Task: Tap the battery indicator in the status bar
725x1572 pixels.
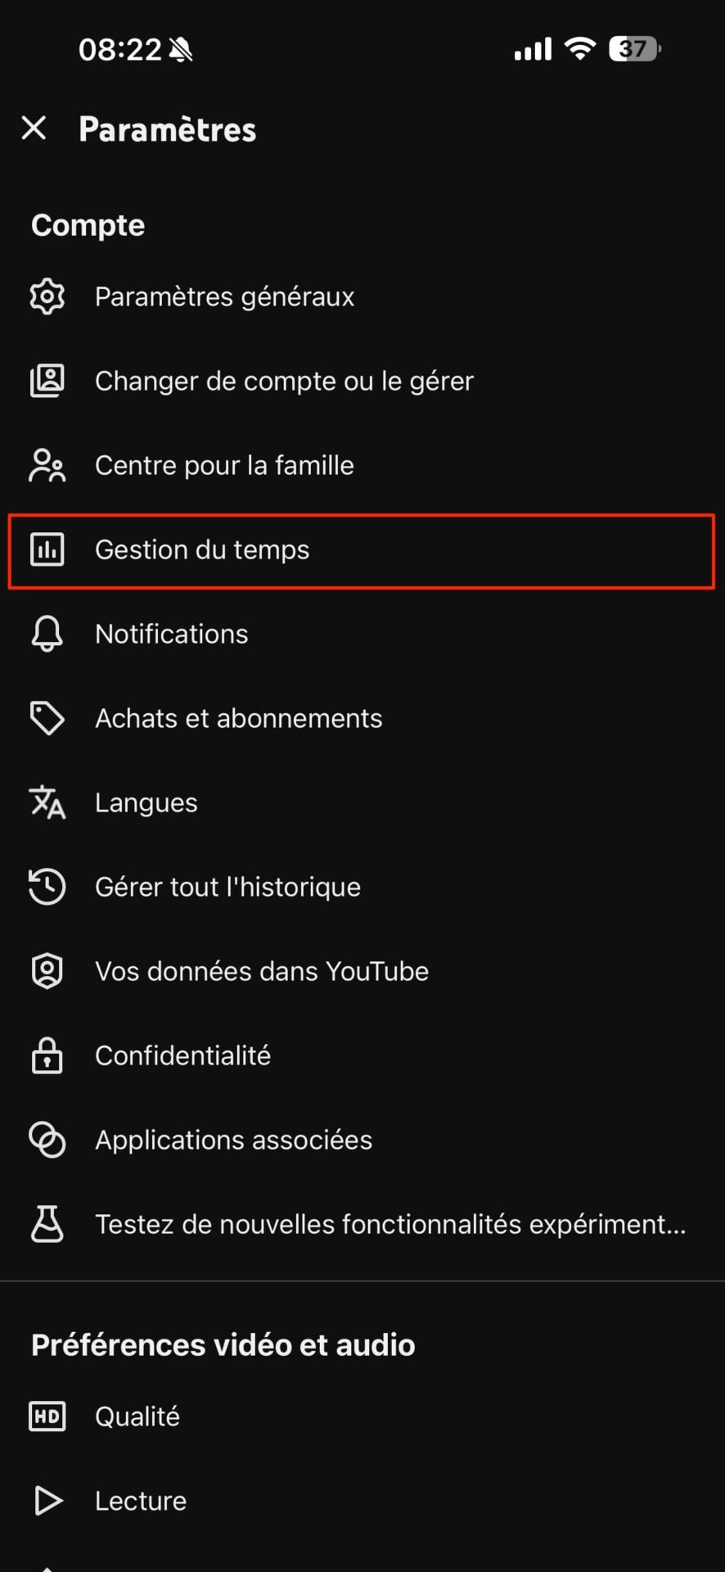Action: (x=634, y=49)
